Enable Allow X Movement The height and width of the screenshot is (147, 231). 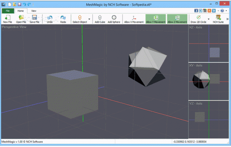[x=134, y=19]
